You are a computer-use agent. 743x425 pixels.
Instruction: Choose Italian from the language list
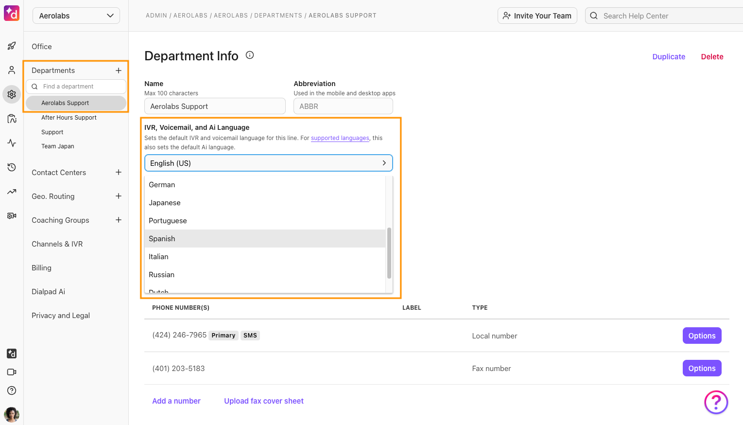coord(265,257)
